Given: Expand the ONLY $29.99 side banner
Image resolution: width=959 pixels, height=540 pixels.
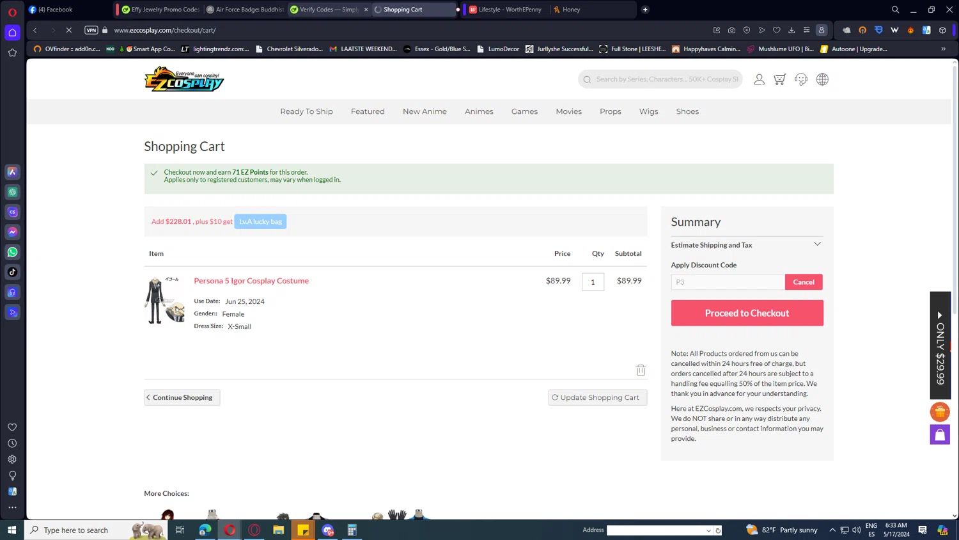Looking at the screenshot, I should coord(940,345).
